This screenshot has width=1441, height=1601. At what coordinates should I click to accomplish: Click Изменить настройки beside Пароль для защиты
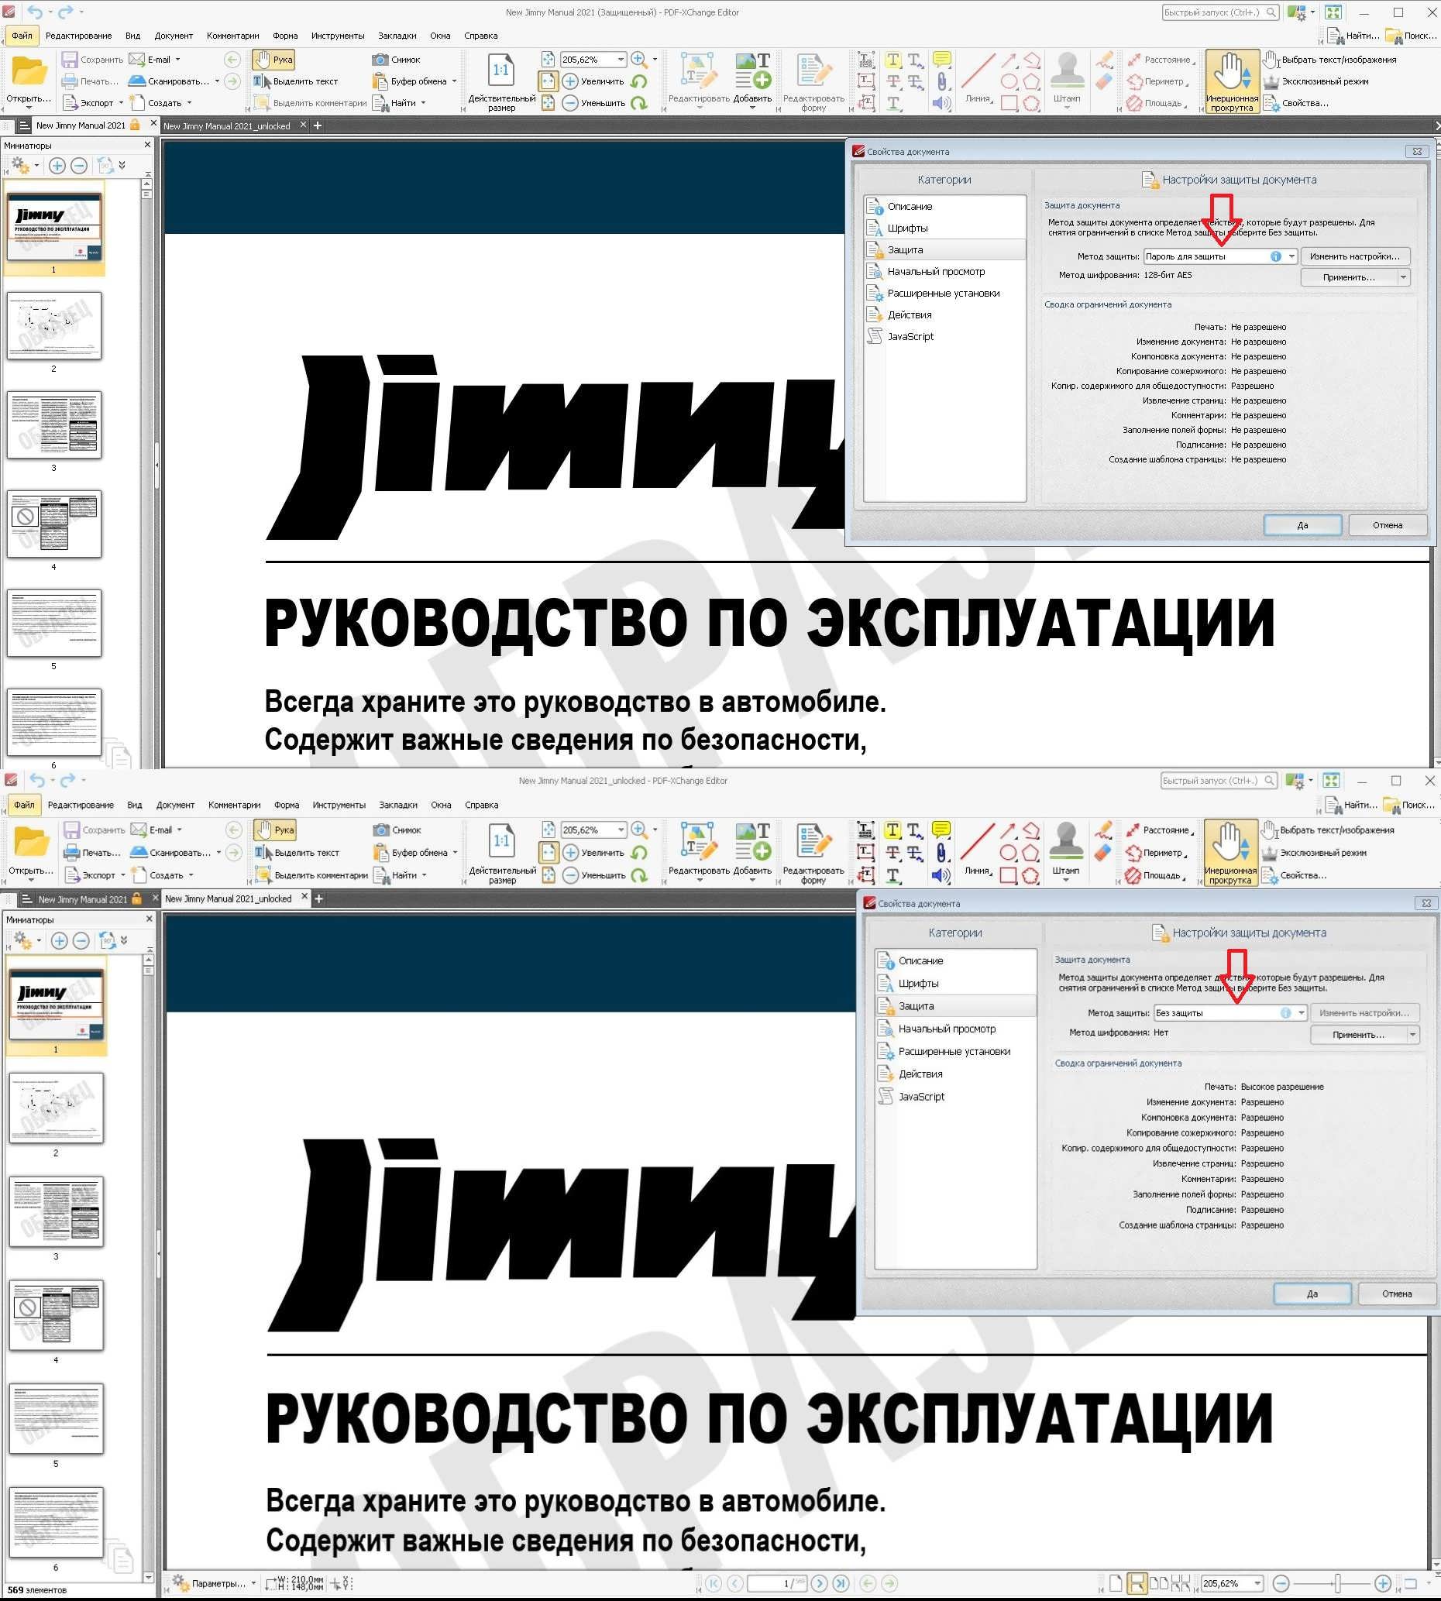click(x=1354, y=256)
